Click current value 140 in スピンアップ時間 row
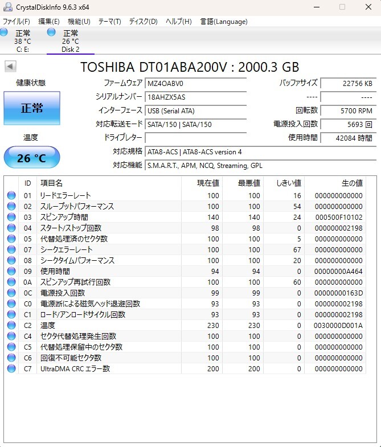 (x=213, y=217)
